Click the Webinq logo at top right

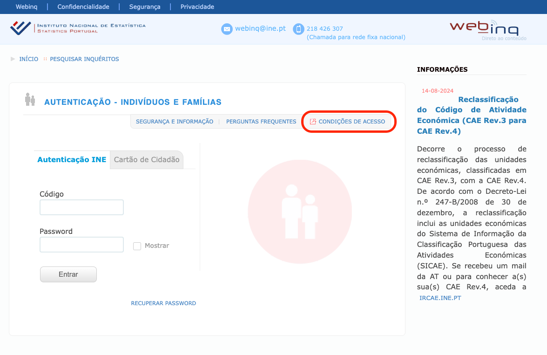tap(484, 29)
